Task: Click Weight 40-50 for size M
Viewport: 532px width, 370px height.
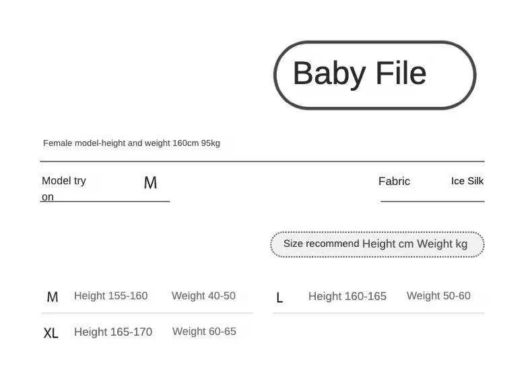Action: (203, 296)
